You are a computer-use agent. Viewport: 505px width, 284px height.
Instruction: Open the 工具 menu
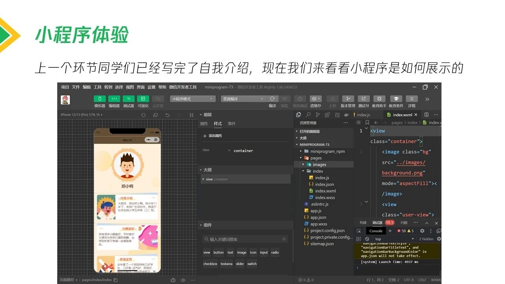pos(97,87)
